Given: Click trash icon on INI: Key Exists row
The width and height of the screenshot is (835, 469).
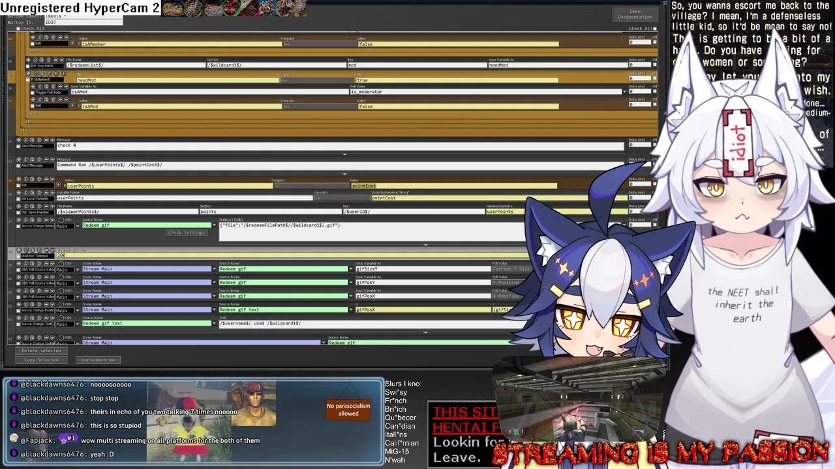Looking at the screenshot, I should tap(48, 60).
